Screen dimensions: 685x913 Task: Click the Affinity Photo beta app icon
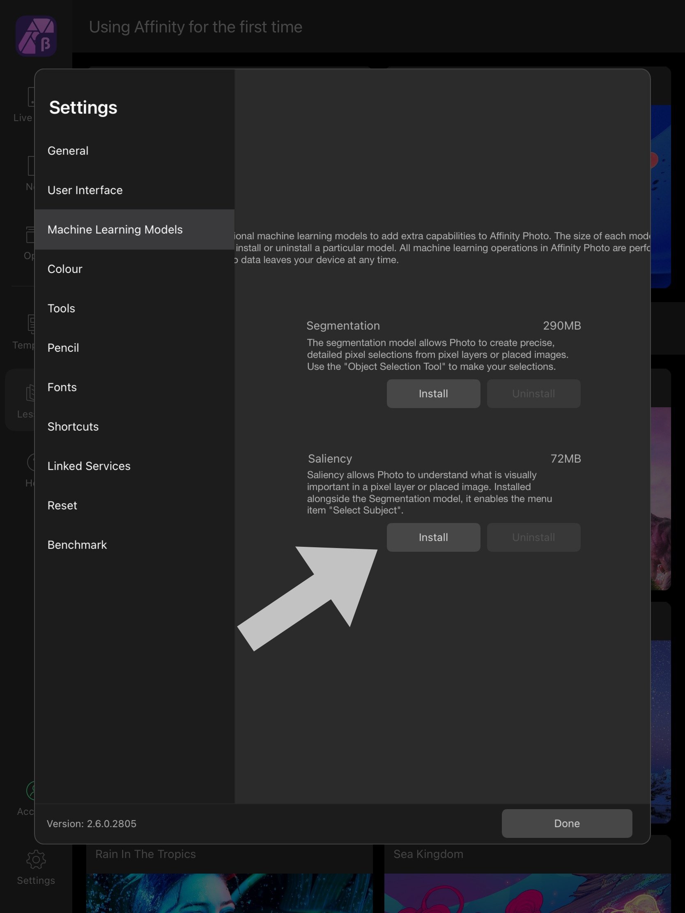pos(36,36)
